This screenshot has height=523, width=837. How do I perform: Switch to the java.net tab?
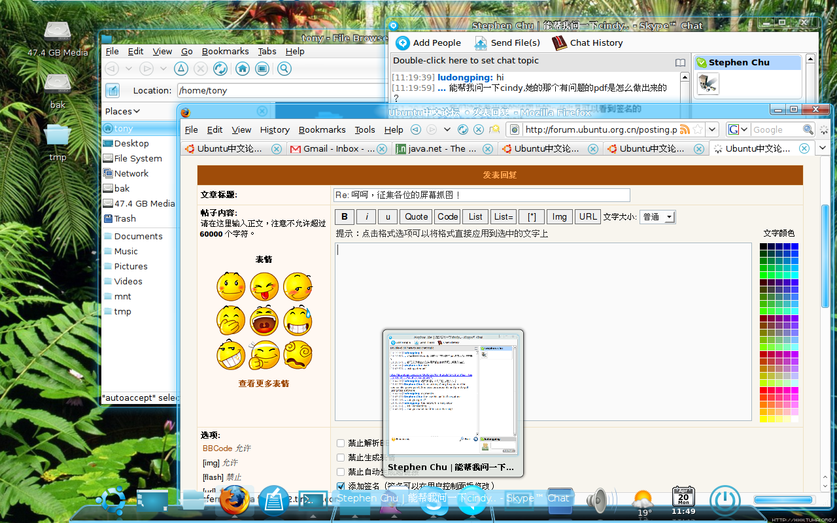coord(445,148)
